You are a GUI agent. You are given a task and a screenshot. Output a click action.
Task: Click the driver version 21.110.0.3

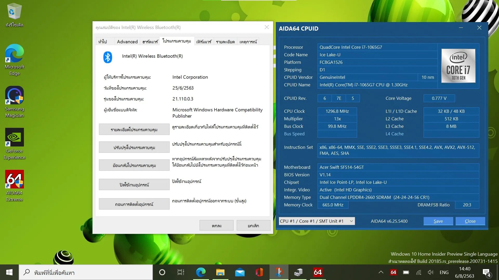tap(183, 99)
